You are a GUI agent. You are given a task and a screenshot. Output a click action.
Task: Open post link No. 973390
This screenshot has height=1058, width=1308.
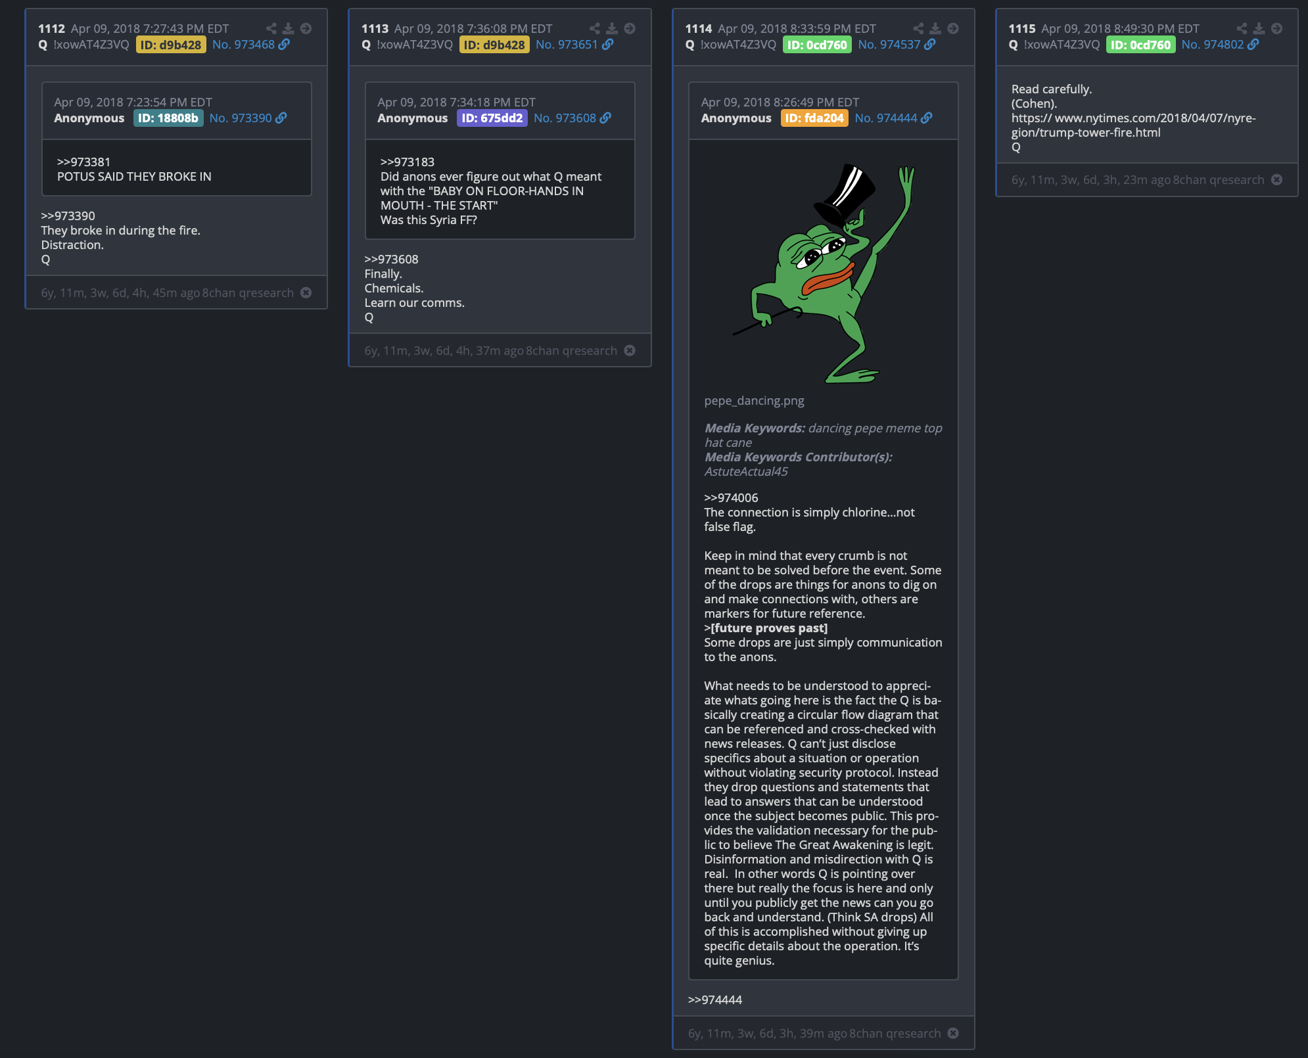point(241,118)
